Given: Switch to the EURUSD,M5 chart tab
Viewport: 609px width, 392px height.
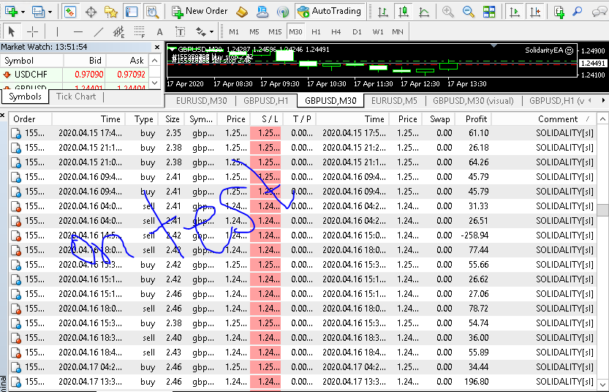Looking at the screenshot, I should click(394, 101).
